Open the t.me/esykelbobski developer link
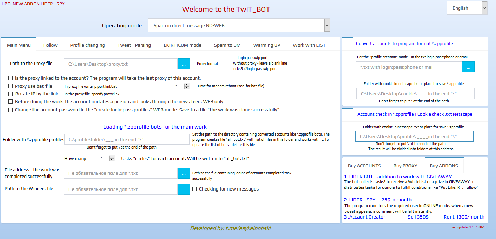 tap(231, 228)
